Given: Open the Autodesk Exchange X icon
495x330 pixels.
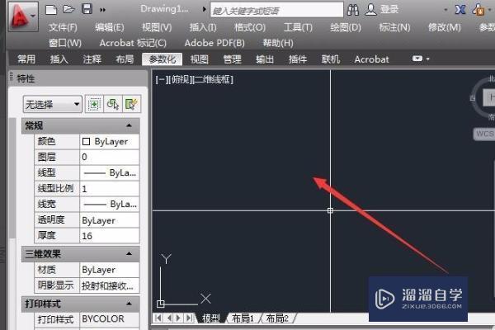Looking at the screenshot, I should point(460,10).
